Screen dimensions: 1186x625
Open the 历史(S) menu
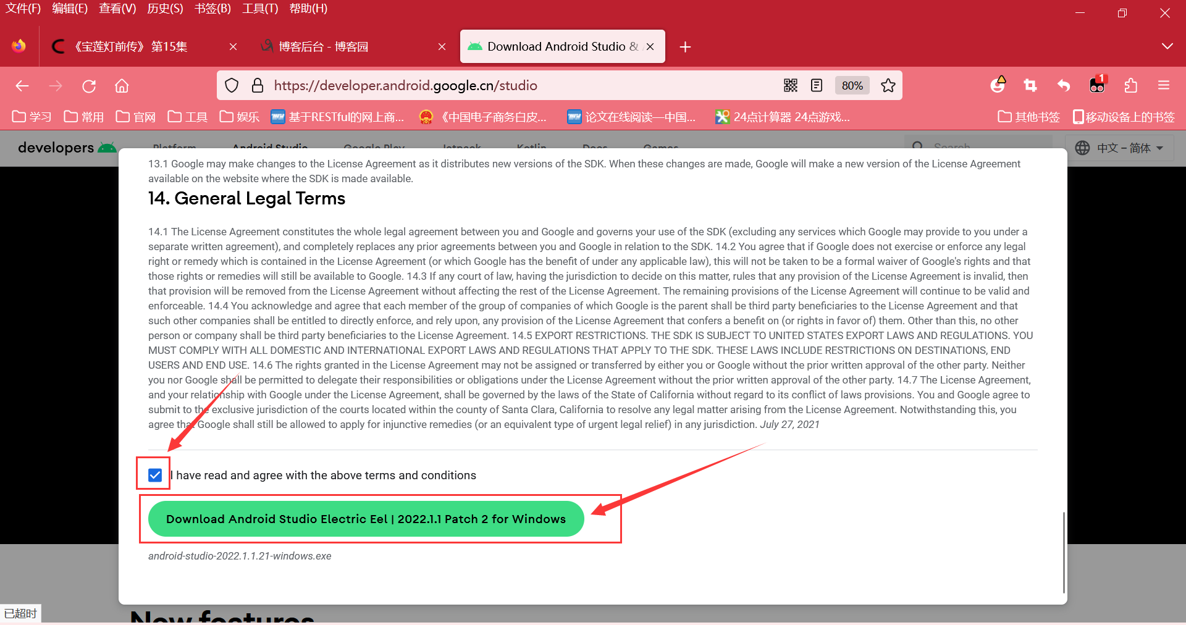tap(165, 9)
